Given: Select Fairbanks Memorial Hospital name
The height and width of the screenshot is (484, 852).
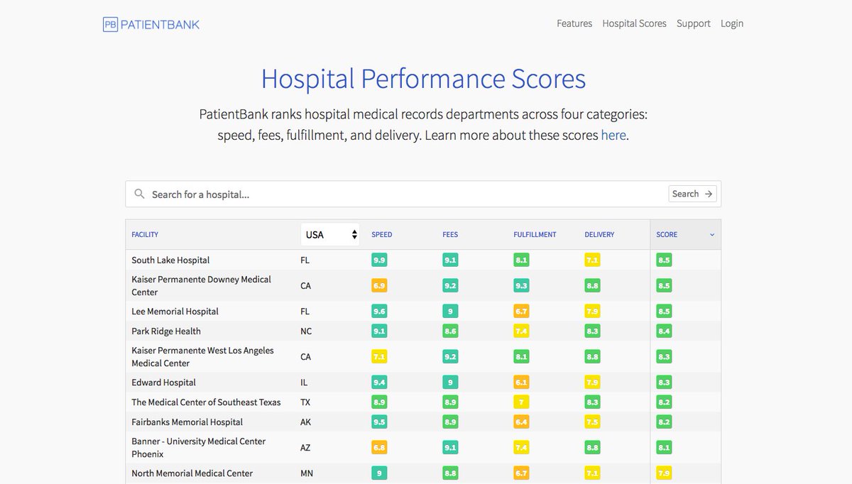Looking at the screenshot, I should pos(187,422).
